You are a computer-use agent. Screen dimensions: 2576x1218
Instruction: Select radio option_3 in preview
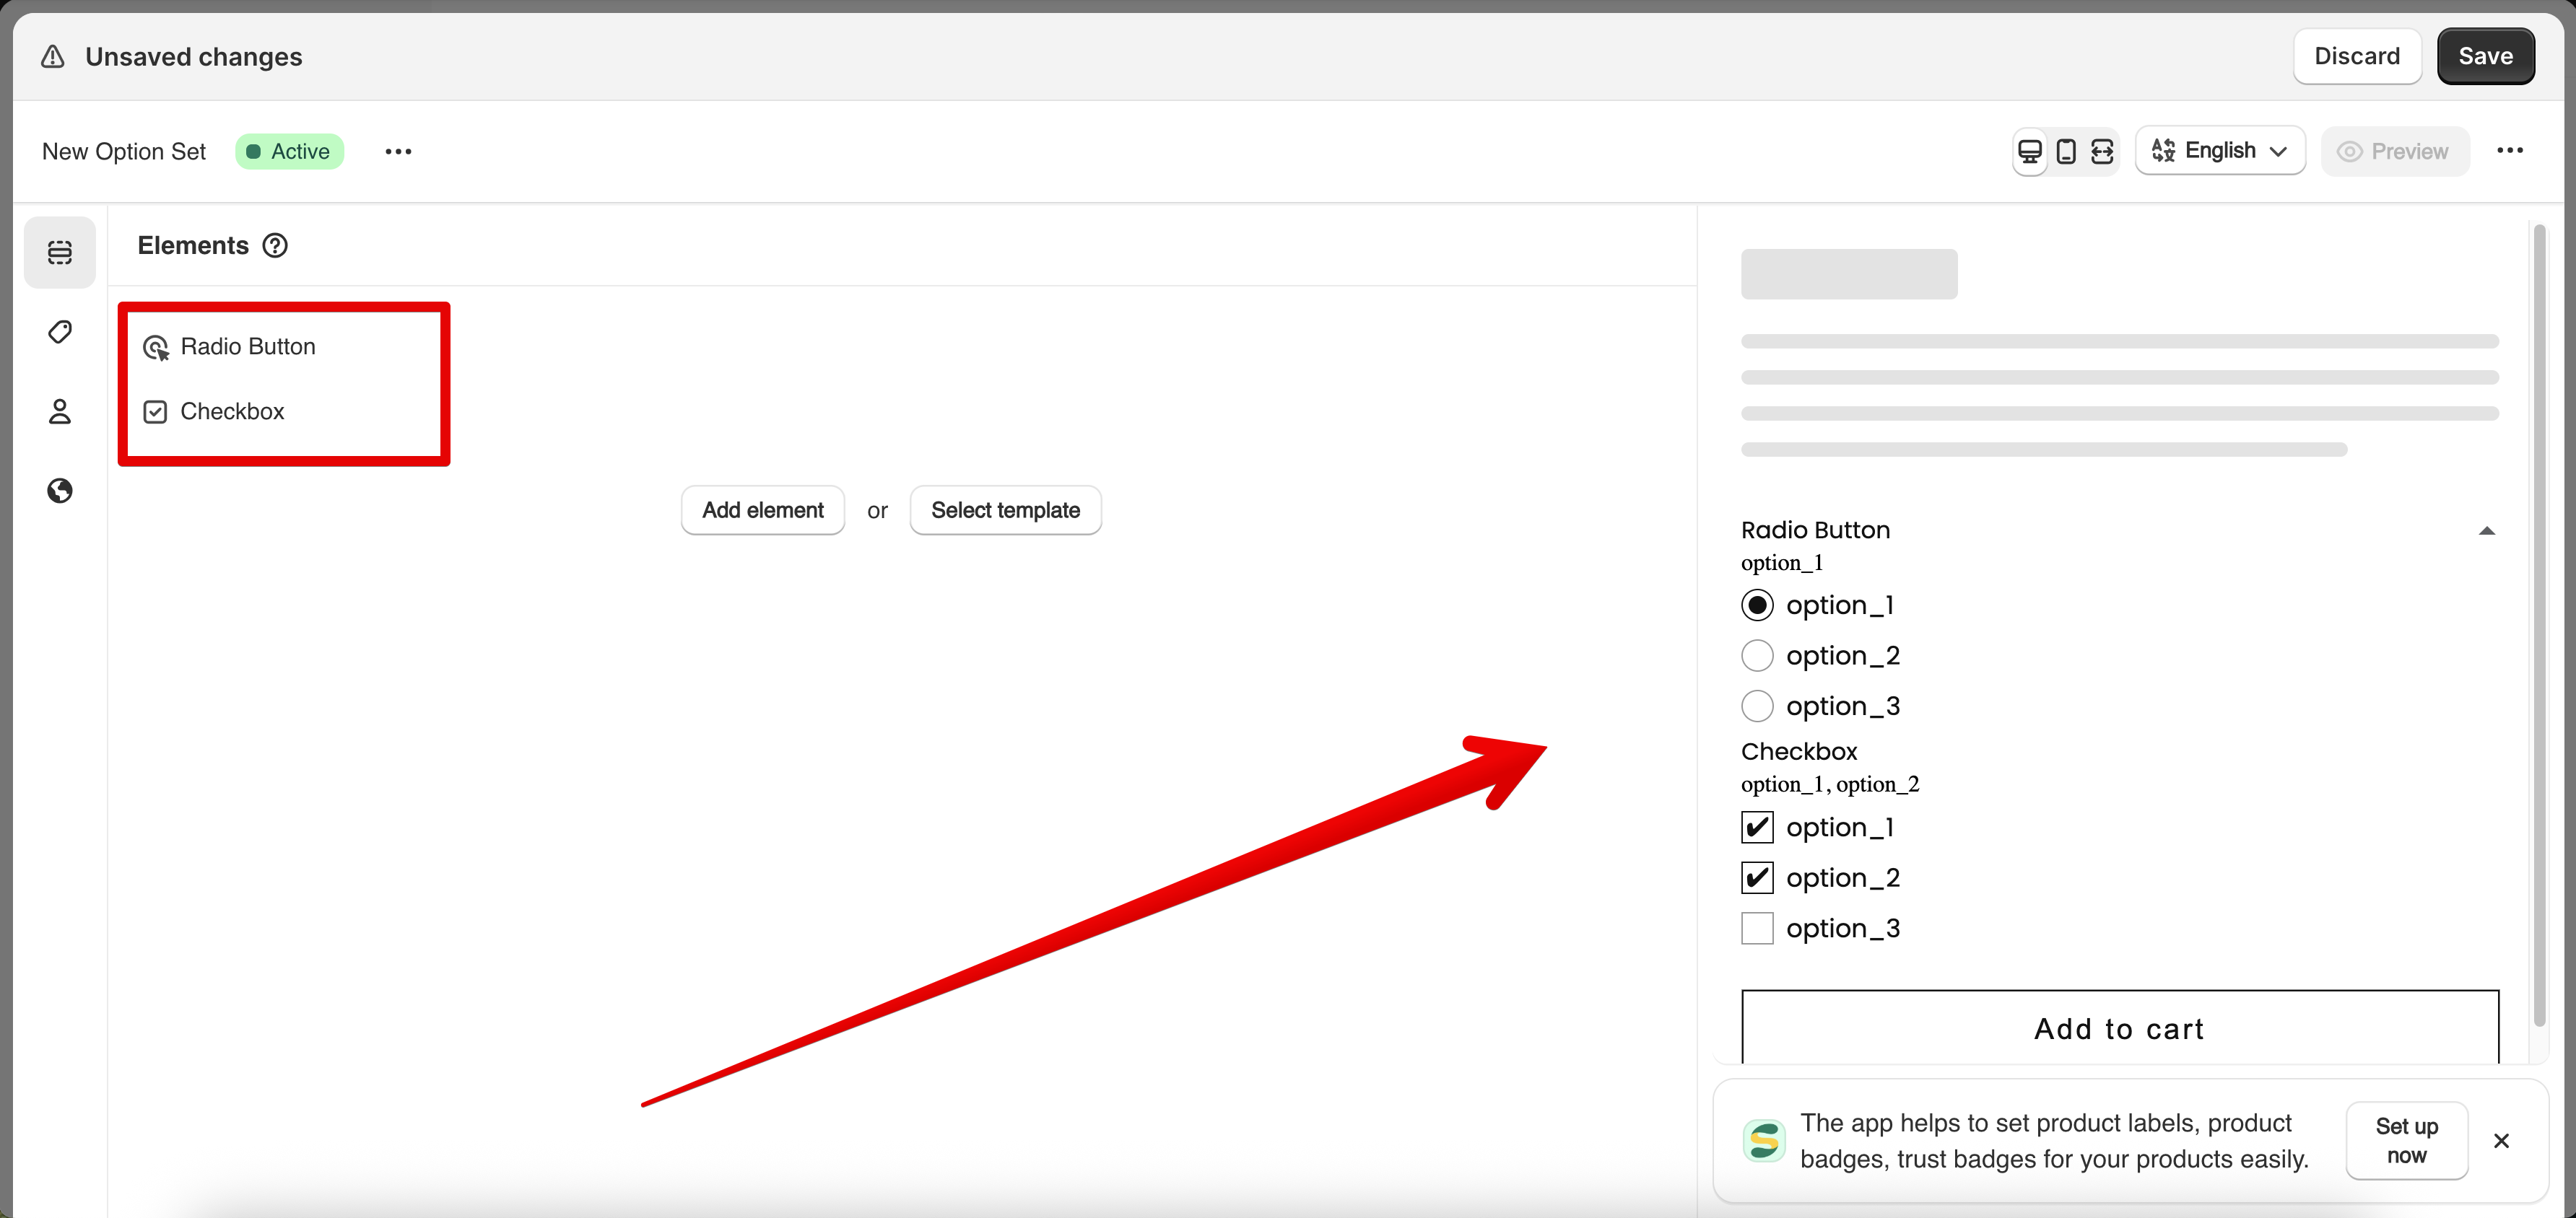(x=1757, y=706)
